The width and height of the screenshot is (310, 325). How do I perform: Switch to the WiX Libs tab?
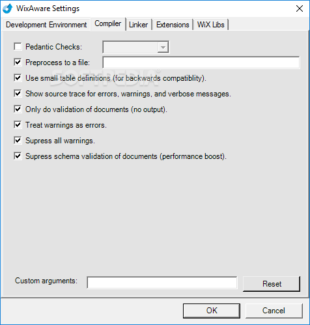(x=211, y=25)
